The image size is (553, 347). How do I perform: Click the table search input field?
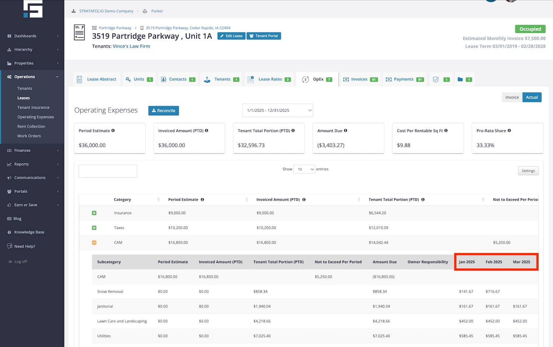pyautogui.click(x=108, y=171)
